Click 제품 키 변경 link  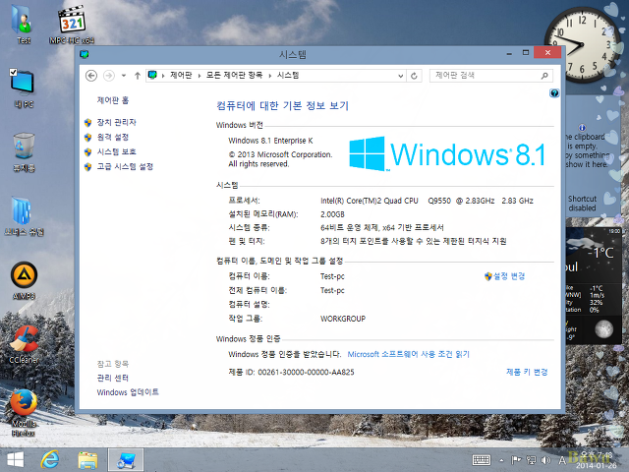coord(527,372)
